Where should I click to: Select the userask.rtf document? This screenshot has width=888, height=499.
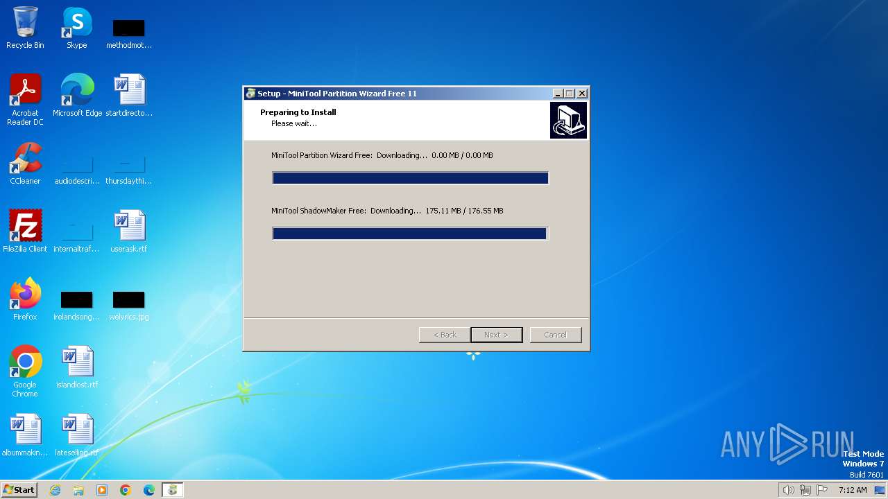(x=129, y=231)
